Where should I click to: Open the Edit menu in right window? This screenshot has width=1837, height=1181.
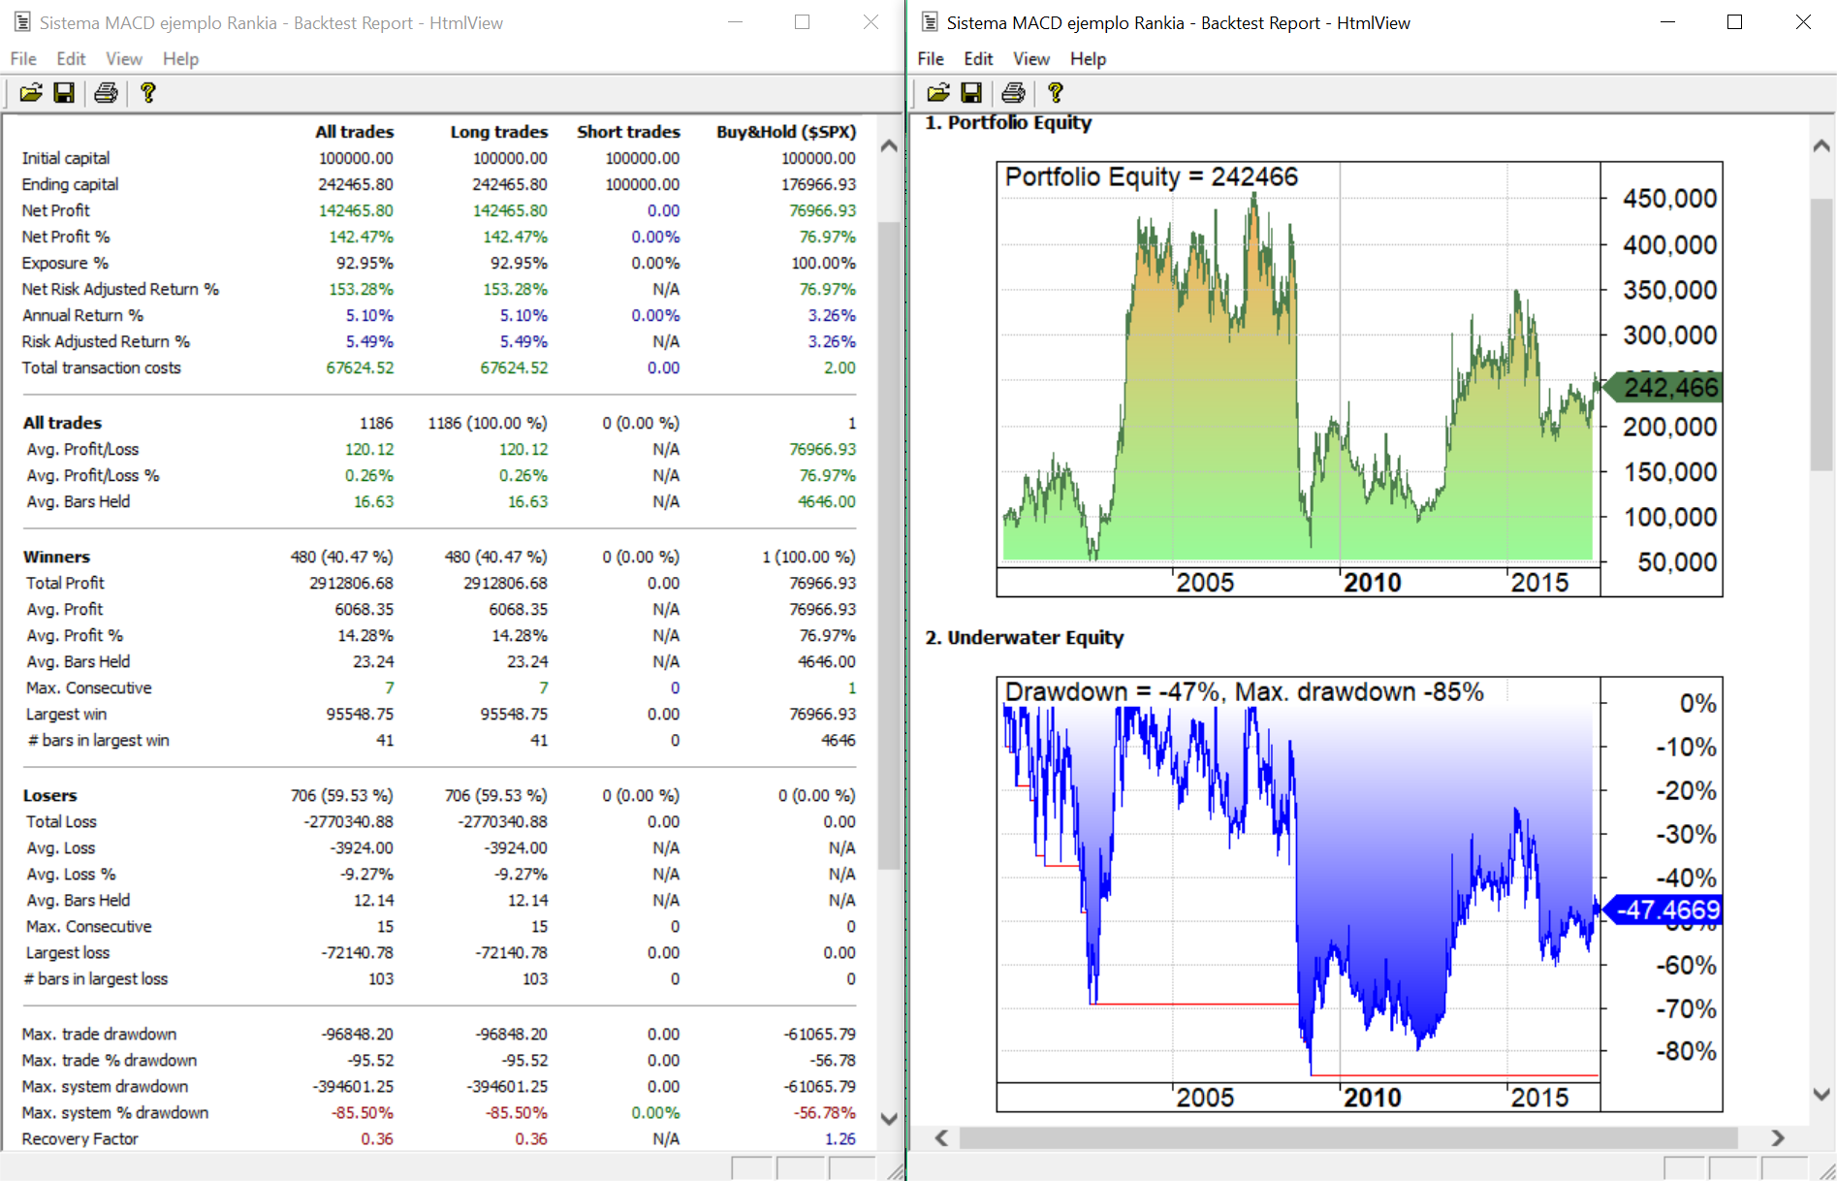[977, 59]
